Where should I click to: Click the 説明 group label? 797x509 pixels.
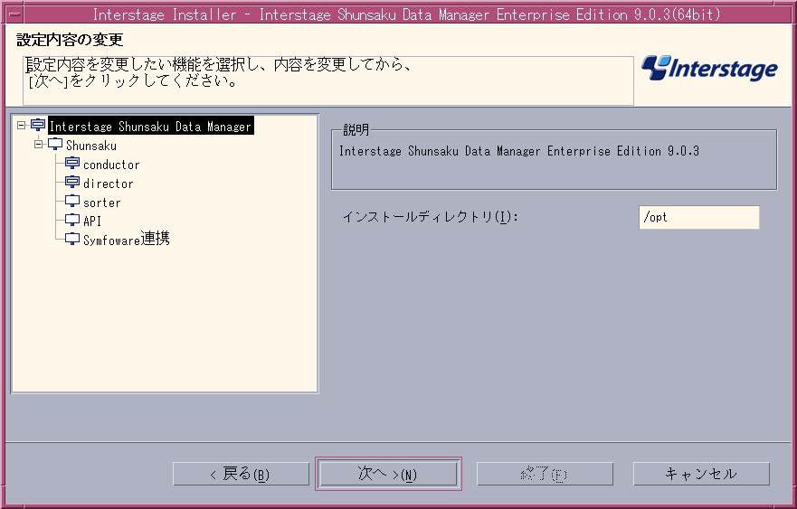point(356,130)
